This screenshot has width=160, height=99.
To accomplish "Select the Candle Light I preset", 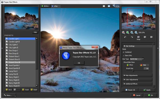I will point(20,39).
